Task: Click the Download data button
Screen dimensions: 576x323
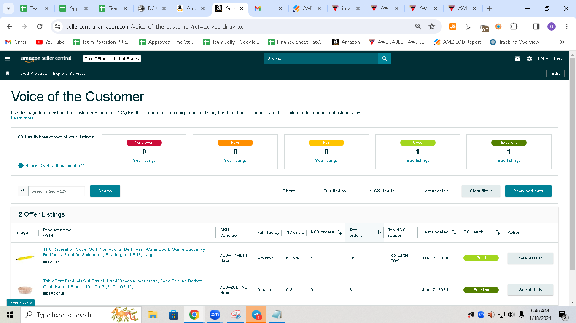Action: 528,191
